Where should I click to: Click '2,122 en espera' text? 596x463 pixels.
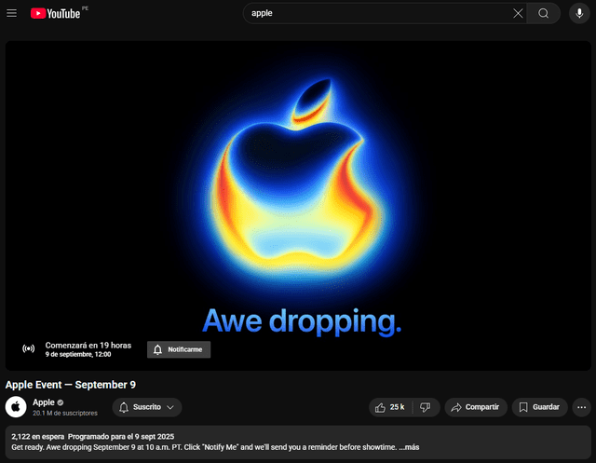[37, 436]
